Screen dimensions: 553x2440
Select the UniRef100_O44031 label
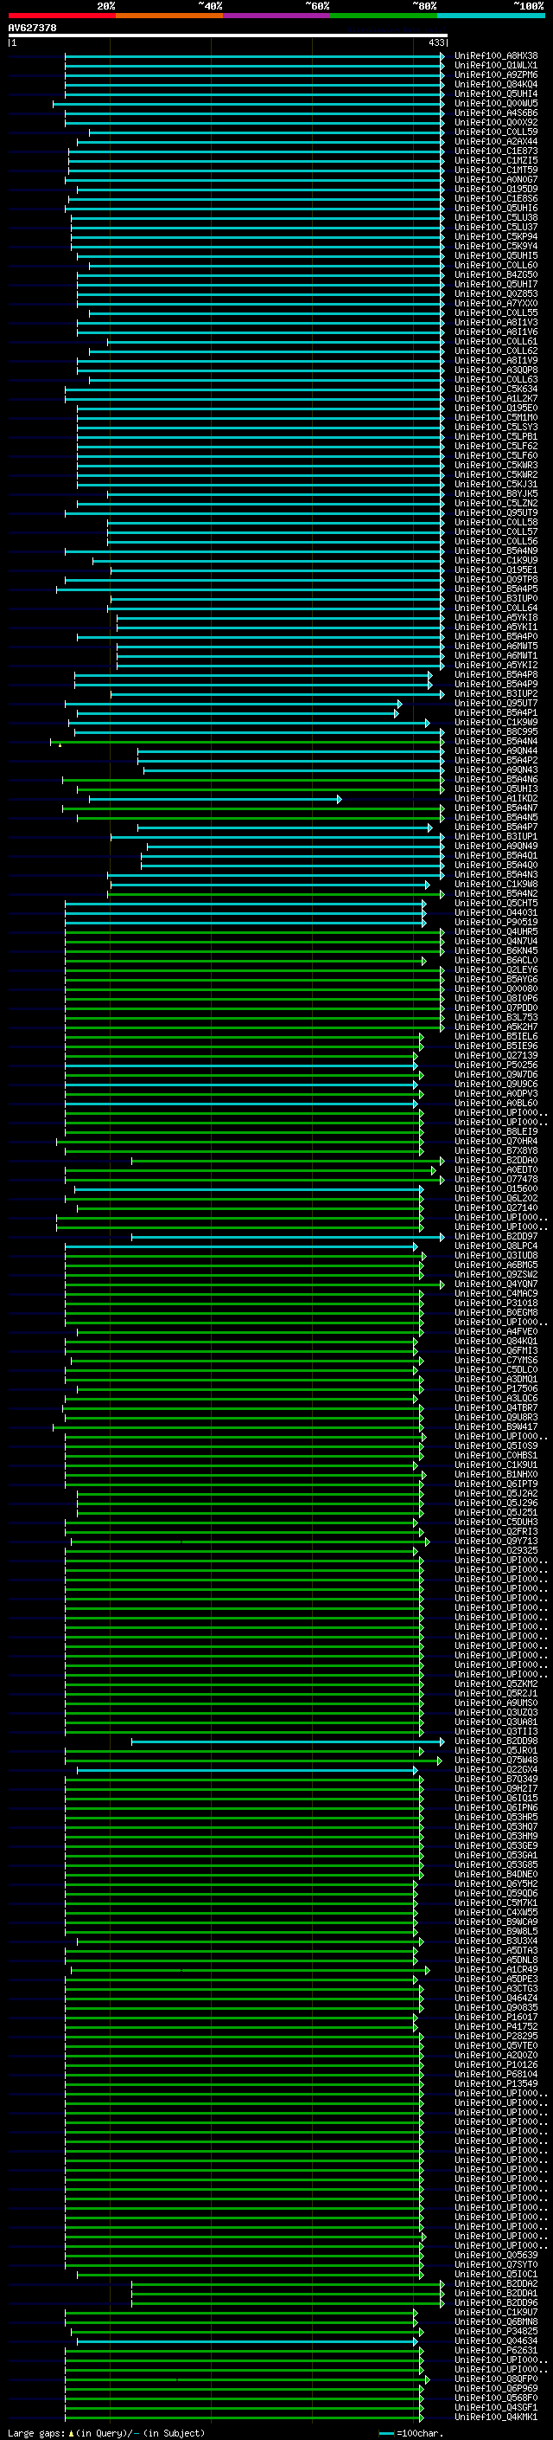495,913
